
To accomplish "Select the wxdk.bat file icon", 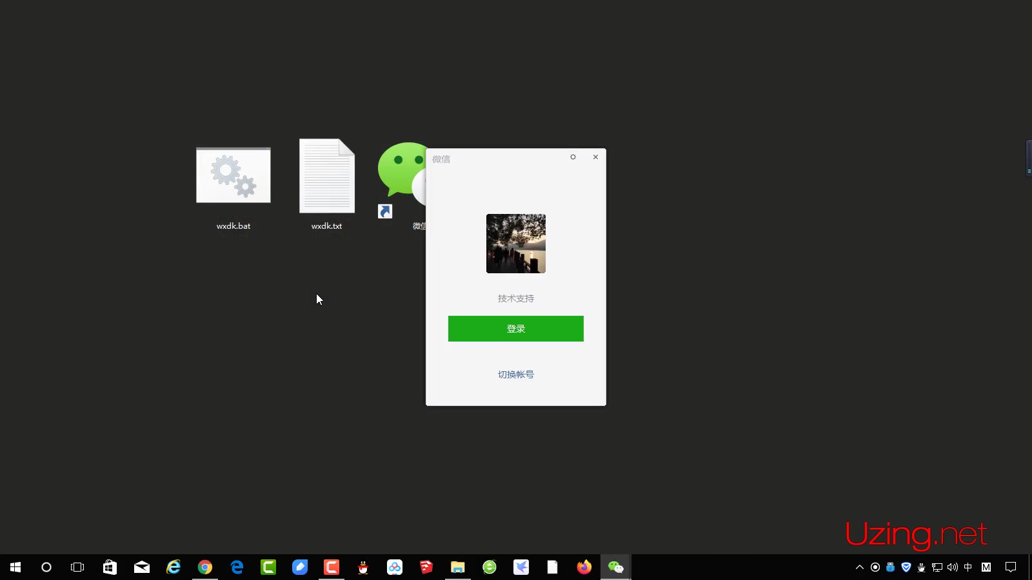I will [233, 175].
